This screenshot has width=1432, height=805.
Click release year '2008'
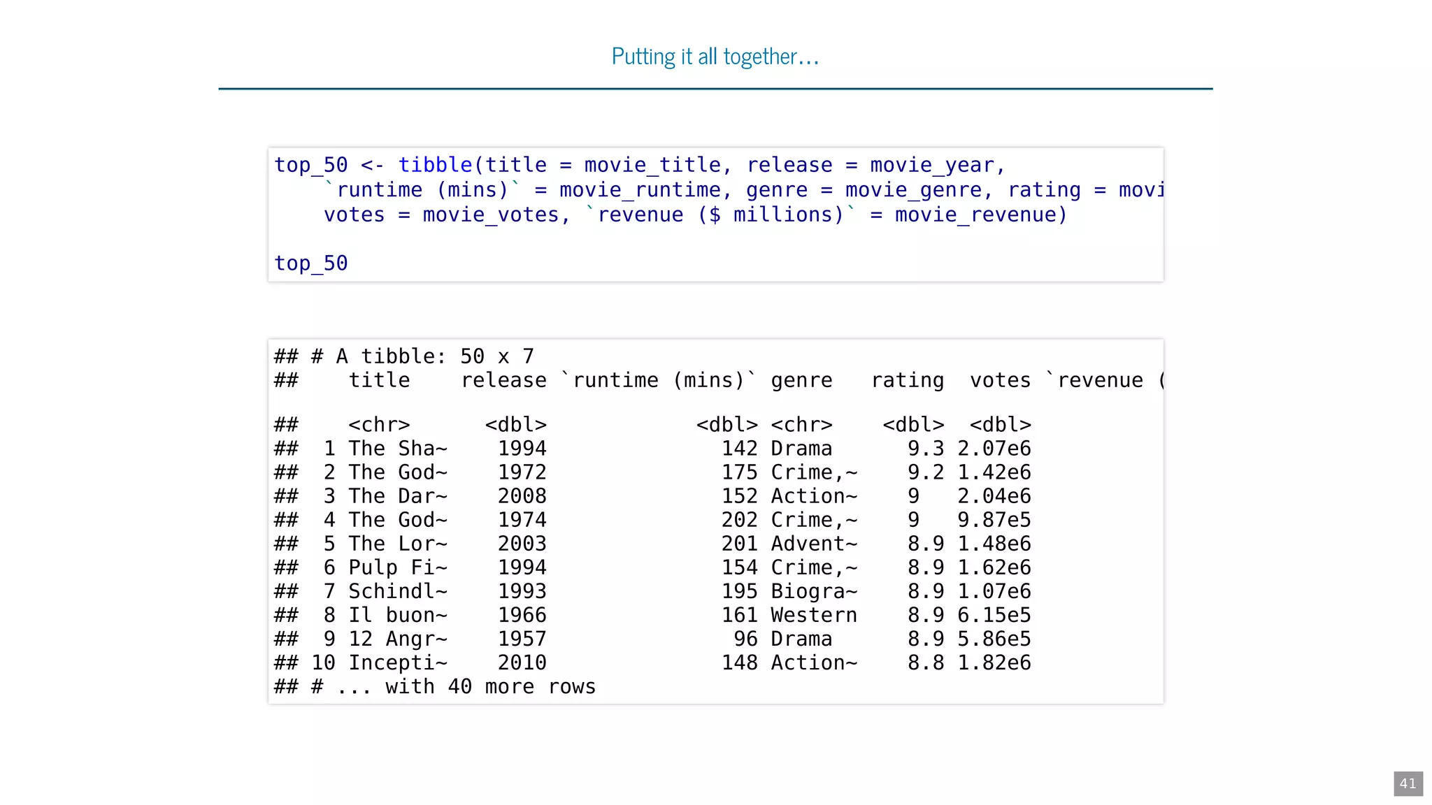pyautogui.click(x=522, y=496)
